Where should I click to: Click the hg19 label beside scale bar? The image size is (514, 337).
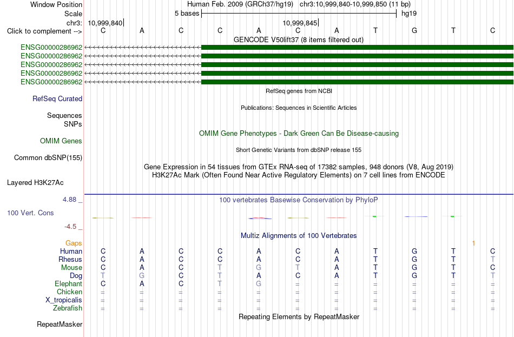pos(409,14)
